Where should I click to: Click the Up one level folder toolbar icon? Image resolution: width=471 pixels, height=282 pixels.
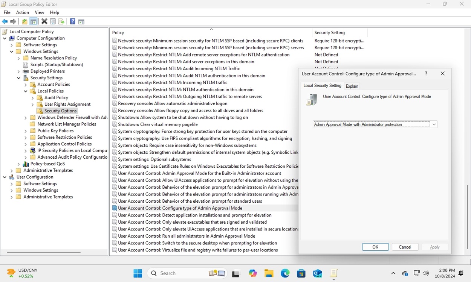pyautogui.click(x=24, y=21)
